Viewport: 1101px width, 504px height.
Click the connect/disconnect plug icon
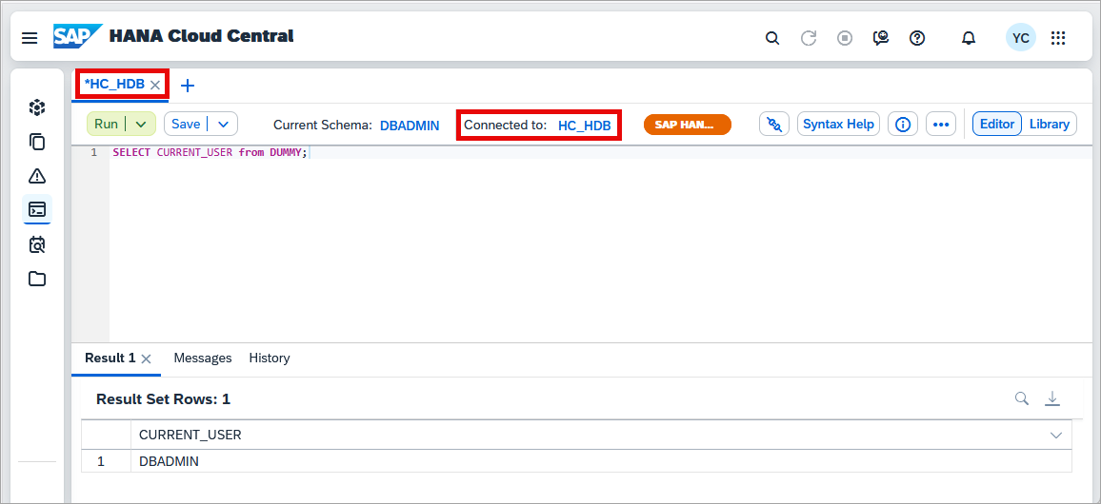774,124
